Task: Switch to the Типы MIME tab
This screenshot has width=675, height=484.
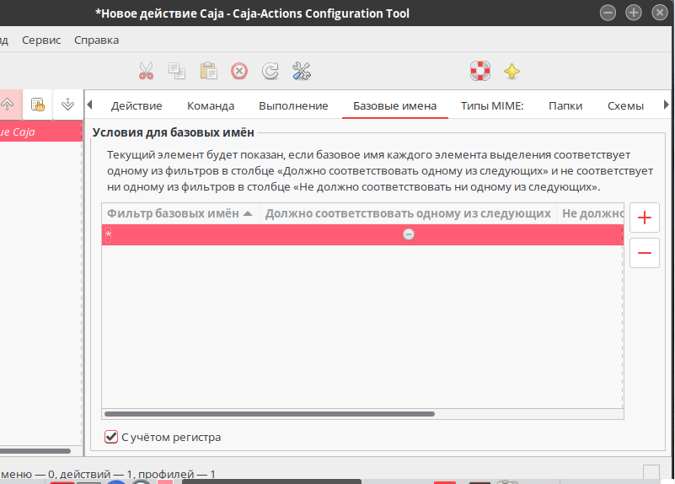Action: pyautogui.click(x=492, y=106)
